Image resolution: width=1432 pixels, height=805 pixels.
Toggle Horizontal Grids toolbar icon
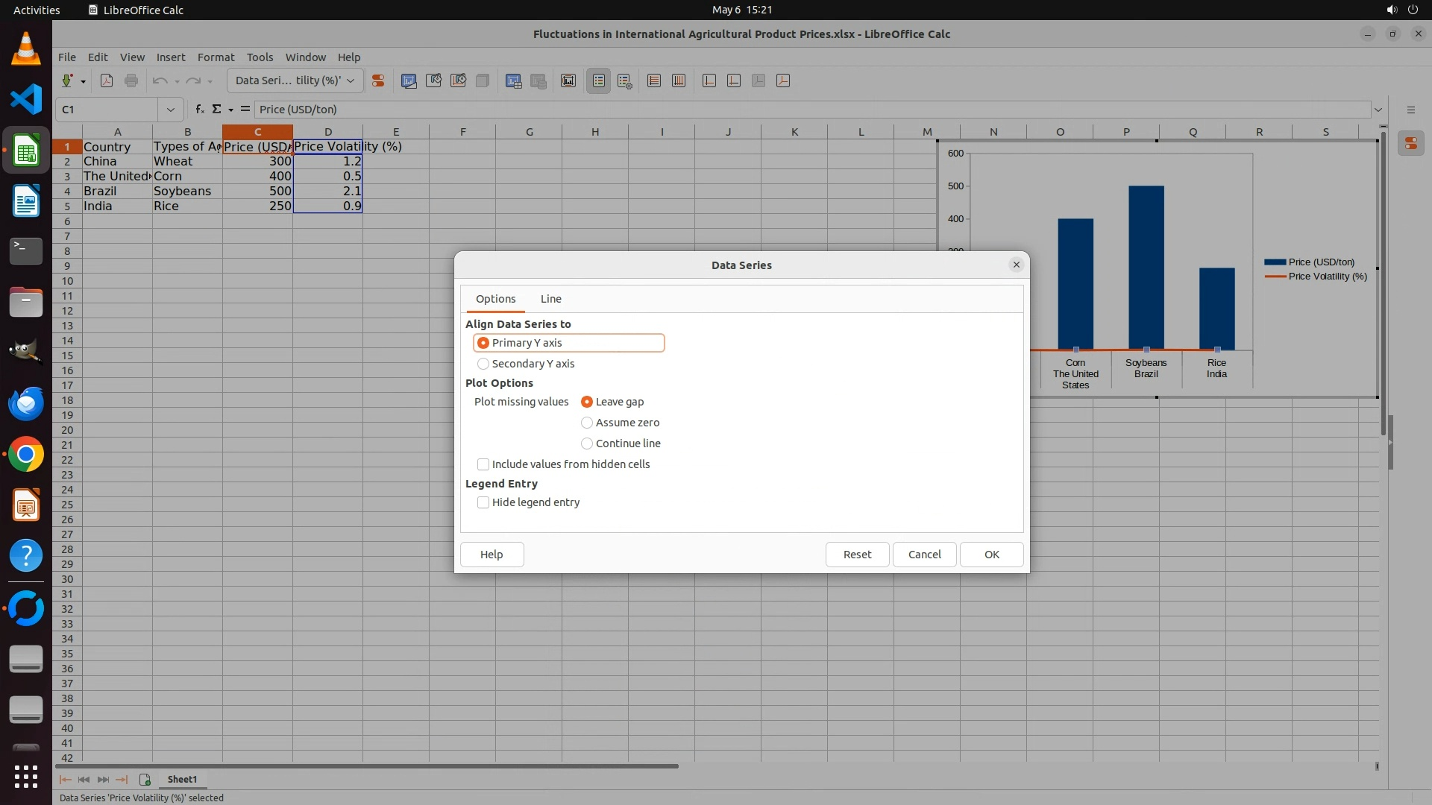click(654, 80)
